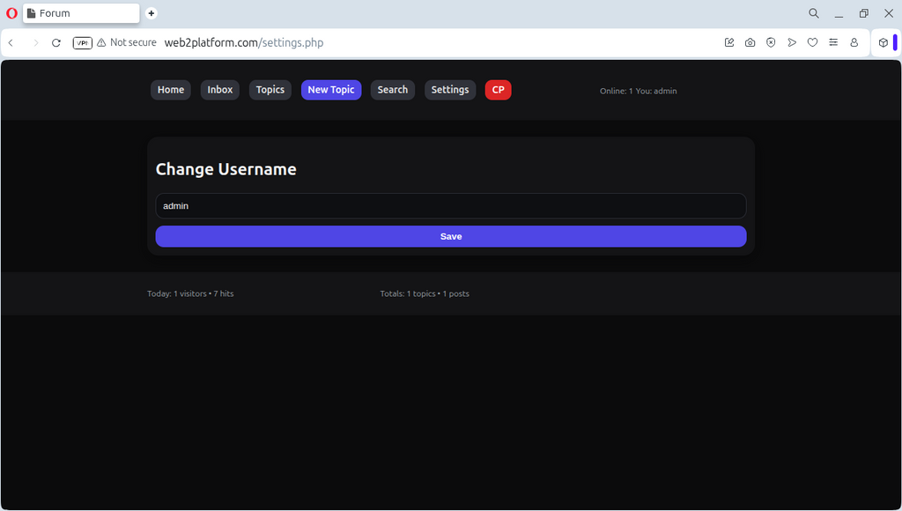This screenshot has height=511, width=902.
Task: Select the Forum browser tab
Action: (81, 13)
